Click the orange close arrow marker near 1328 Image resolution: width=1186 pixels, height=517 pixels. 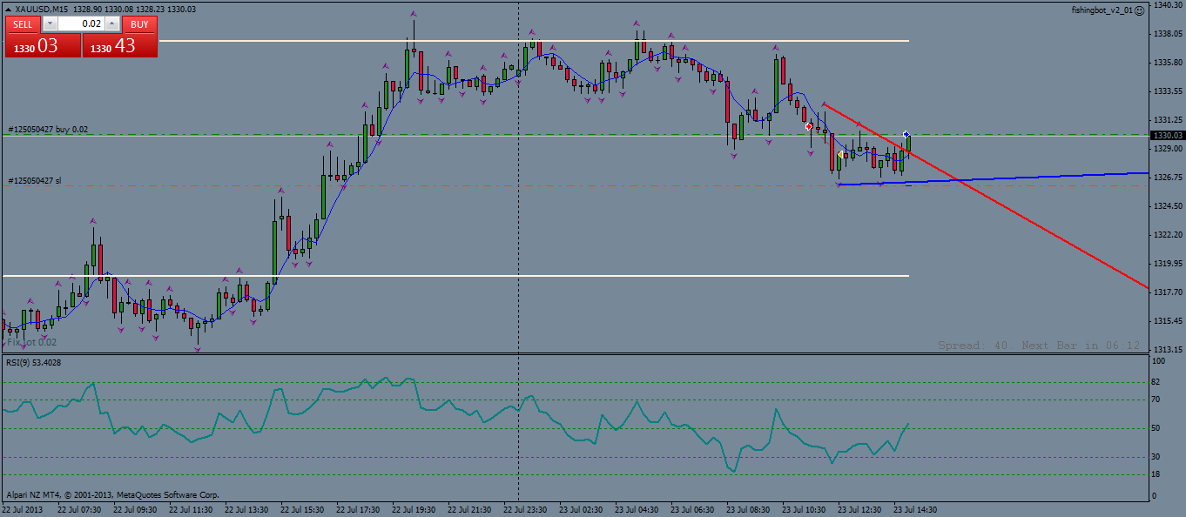coord(839,155)
